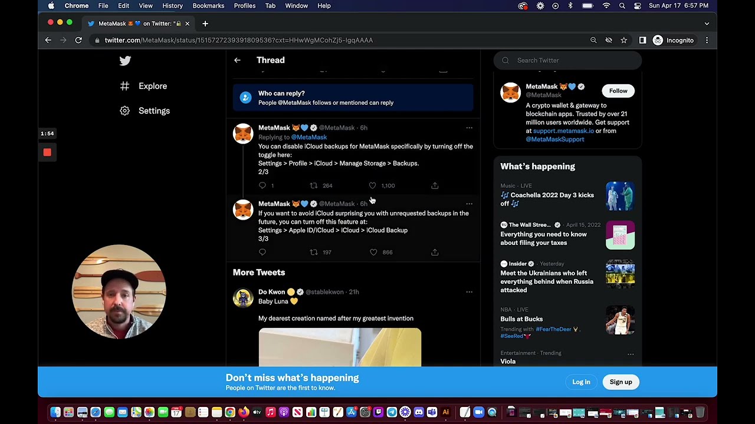Open the Window menu

tap(297, 6)
